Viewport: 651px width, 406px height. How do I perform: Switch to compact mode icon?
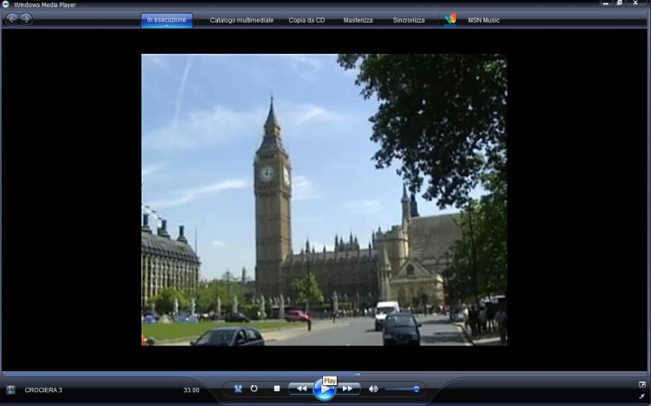tap(642, 396)
